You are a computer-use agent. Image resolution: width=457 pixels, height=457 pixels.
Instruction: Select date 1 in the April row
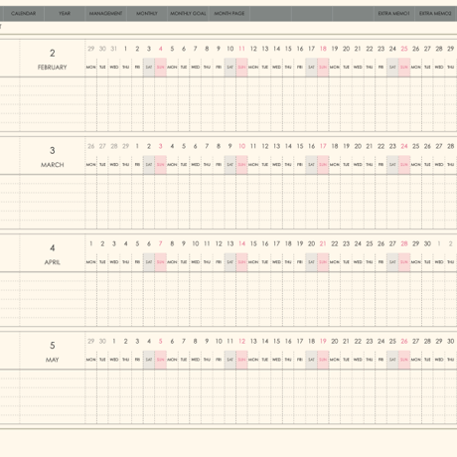point(91,243)
